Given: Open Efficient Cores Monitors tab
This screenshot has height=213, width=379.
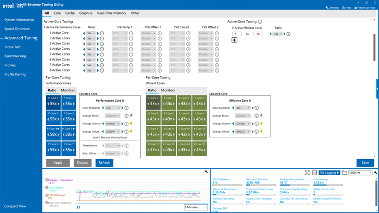Looking at the screenshot, I should pos(168,90).
